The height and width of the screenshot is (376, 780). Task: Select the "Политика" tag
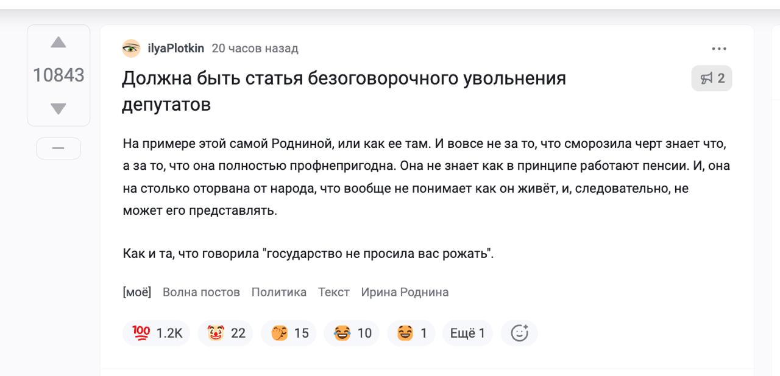click(279, 292)
